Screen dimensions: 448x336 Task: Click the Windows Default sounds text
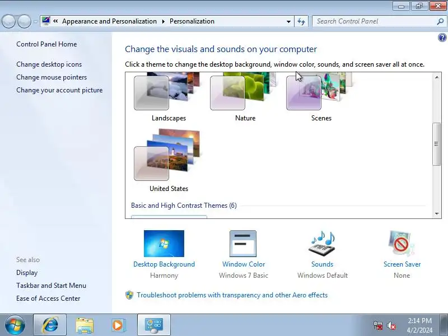(x=323, y=276)
